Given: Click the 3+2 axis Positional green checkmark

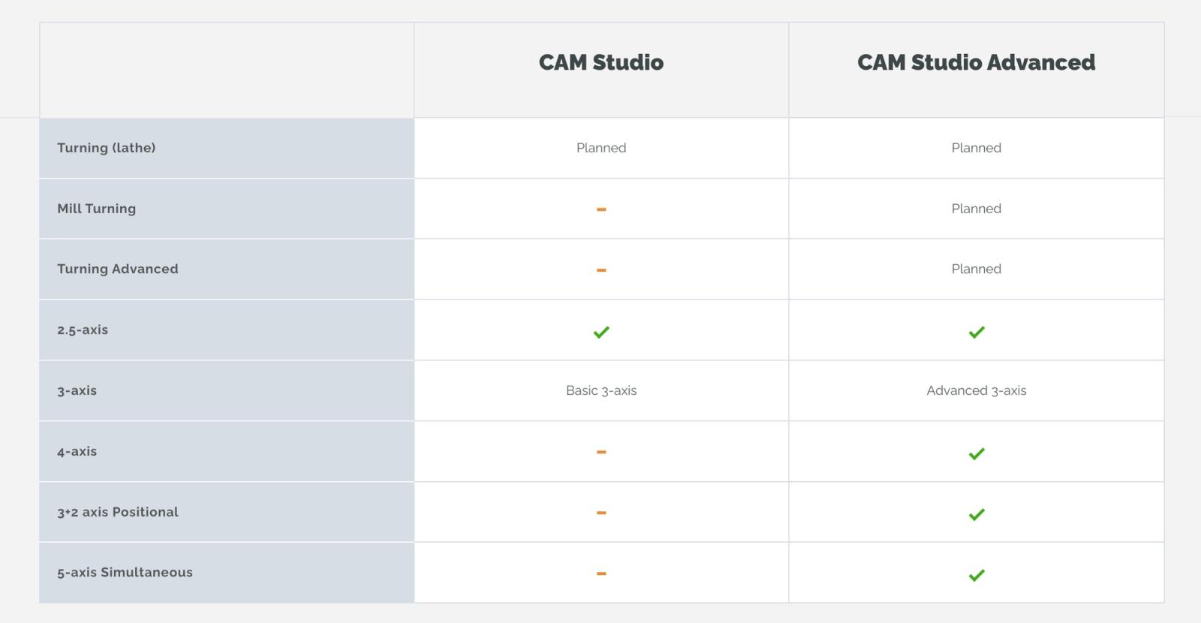Looking at the screenshot, I should (x=977, y=514).
